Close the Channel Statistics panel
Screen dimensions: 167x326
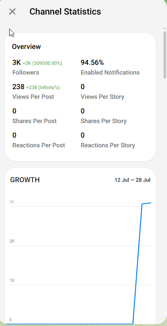point(12,11)
